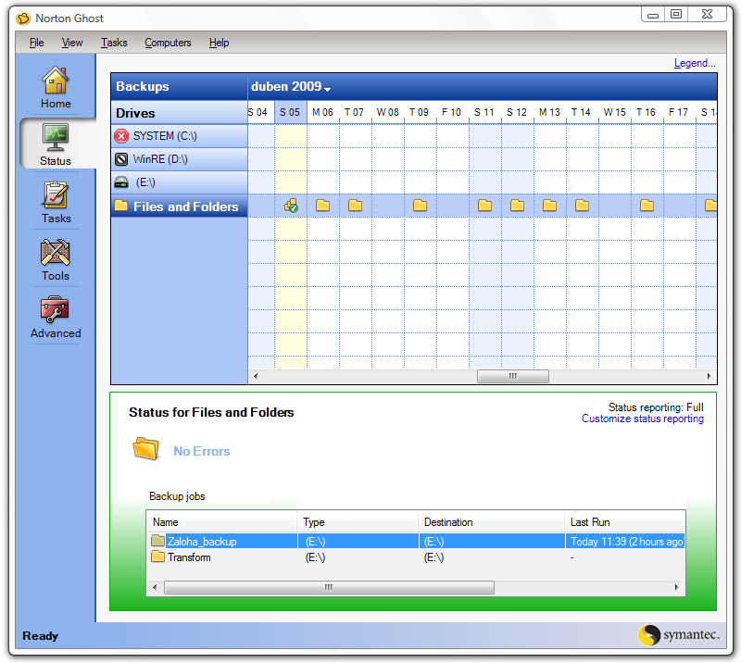Screen dimensions: 741x663
Task: Sort backup jobs by Name column
Action: (221, 522)
